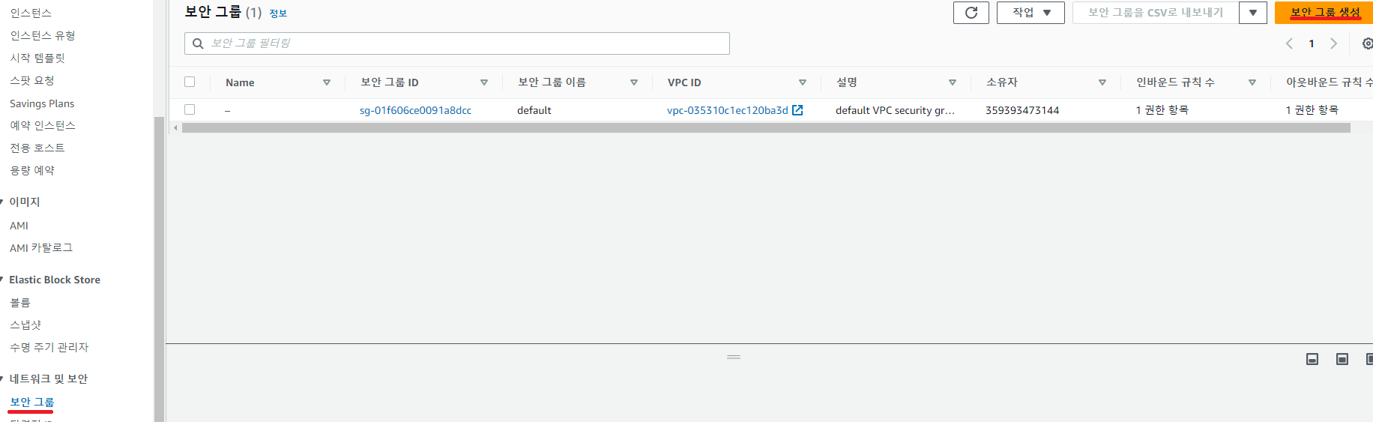The width and height of the screenshot is (1373, 422).
Task: Open table preferences gear icon
Action: pyautogui.click(x=1367, y=43)
